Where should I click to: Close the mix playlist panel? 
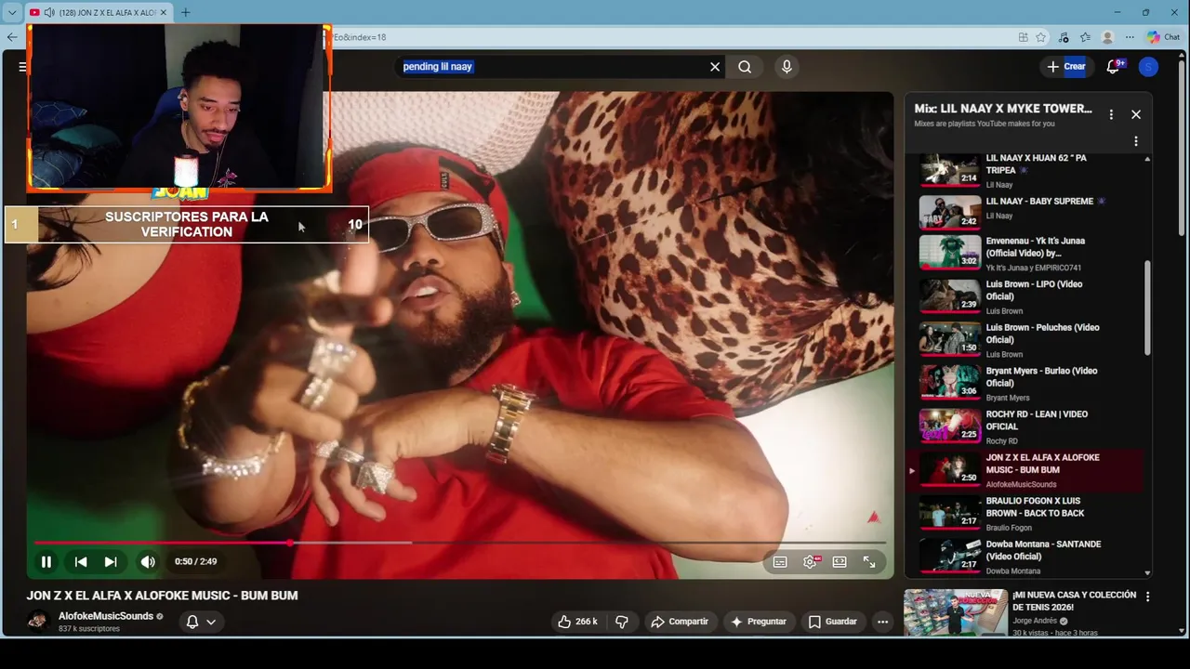click(x=1136, y=114)
